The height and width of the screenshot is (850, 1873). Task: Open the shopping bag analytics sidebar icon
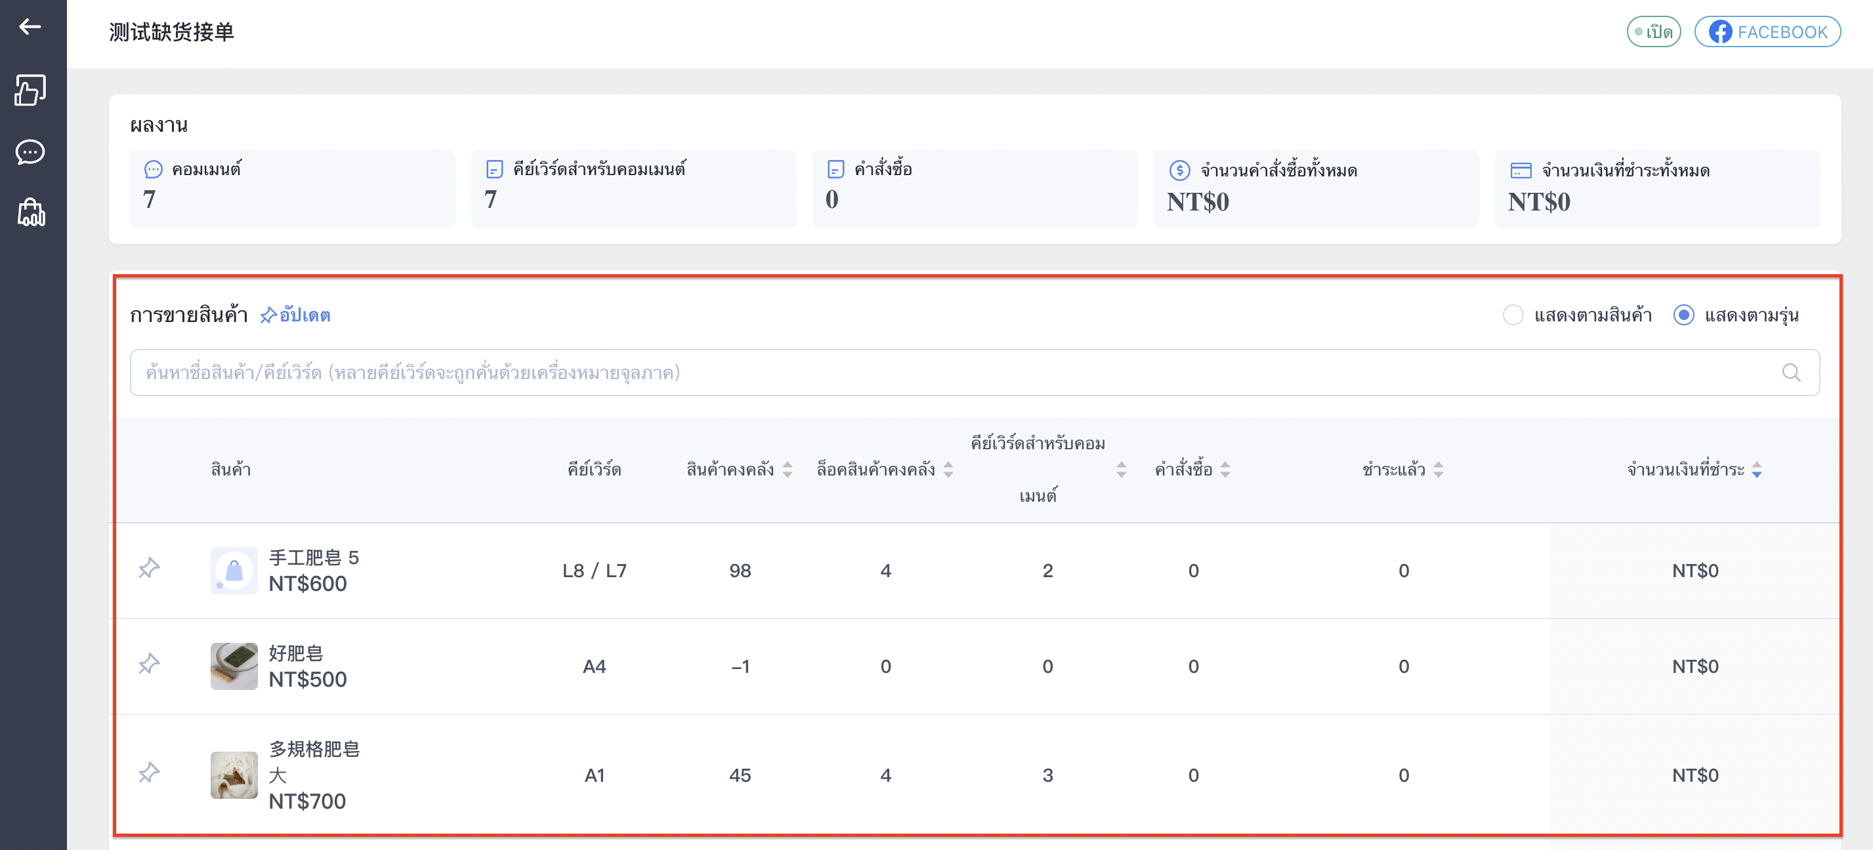[x=31, y=212]
